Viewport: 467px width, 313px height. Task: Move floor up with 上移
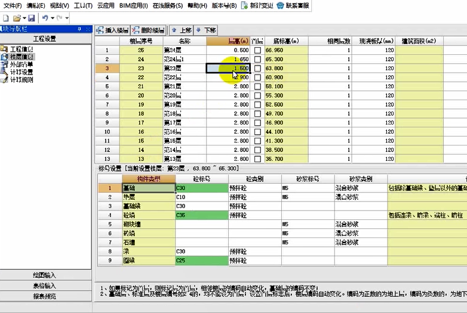coord(182,30)
